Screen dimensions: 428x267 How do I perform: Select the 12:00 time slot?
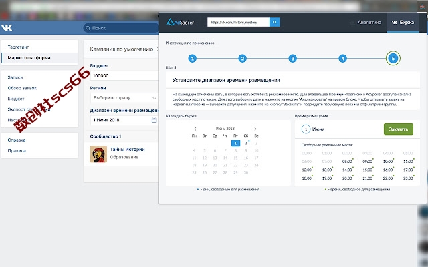(x=306, y=170)
